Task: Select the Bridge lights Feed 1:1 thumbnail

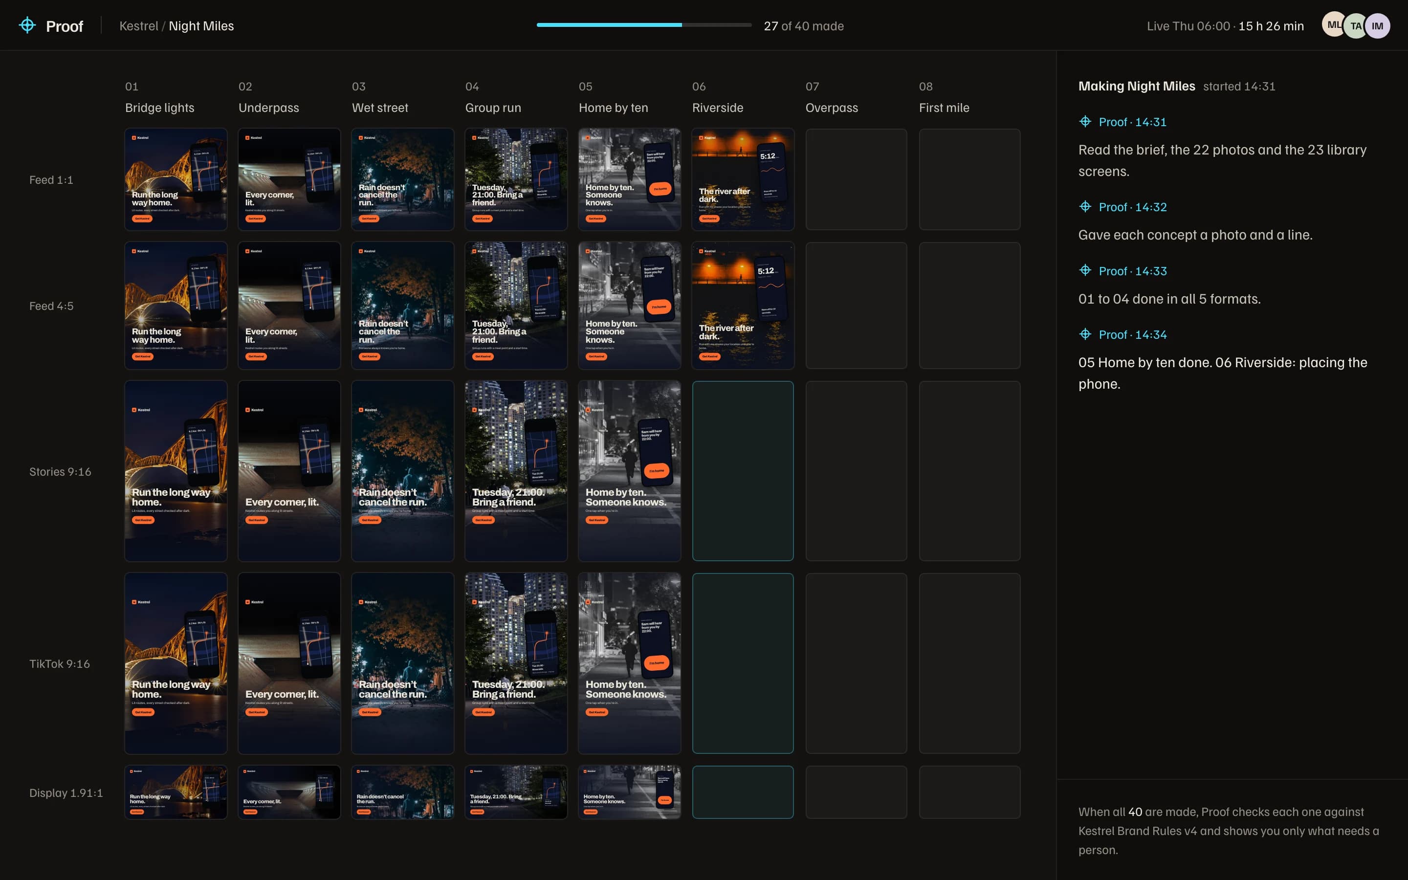Action: click(176, 179)
